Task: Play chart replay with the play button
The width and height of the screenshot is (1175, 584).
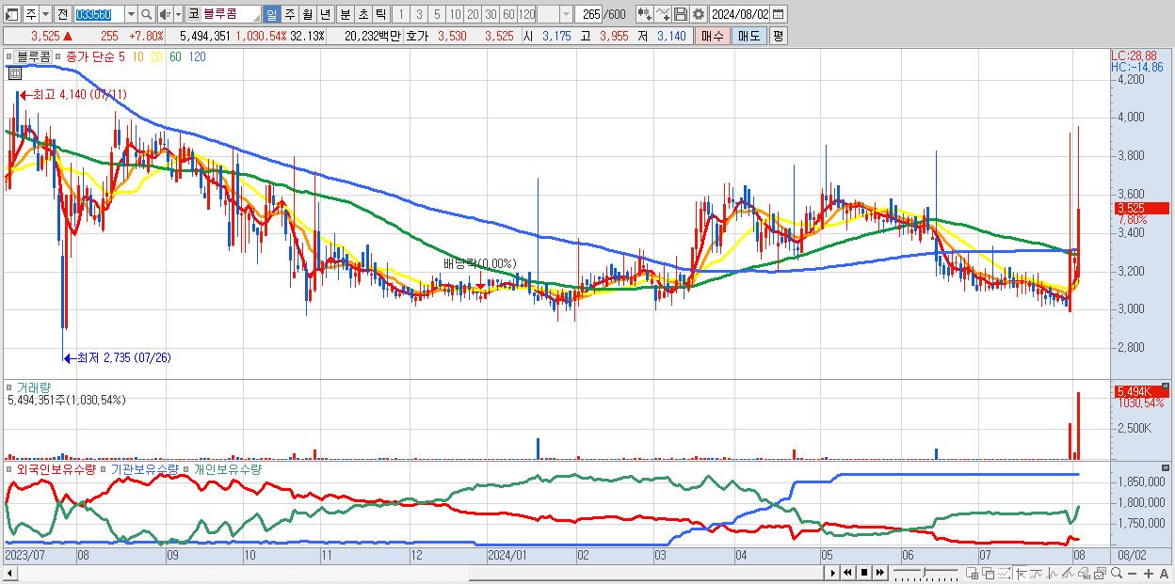Action: point(833,573)
